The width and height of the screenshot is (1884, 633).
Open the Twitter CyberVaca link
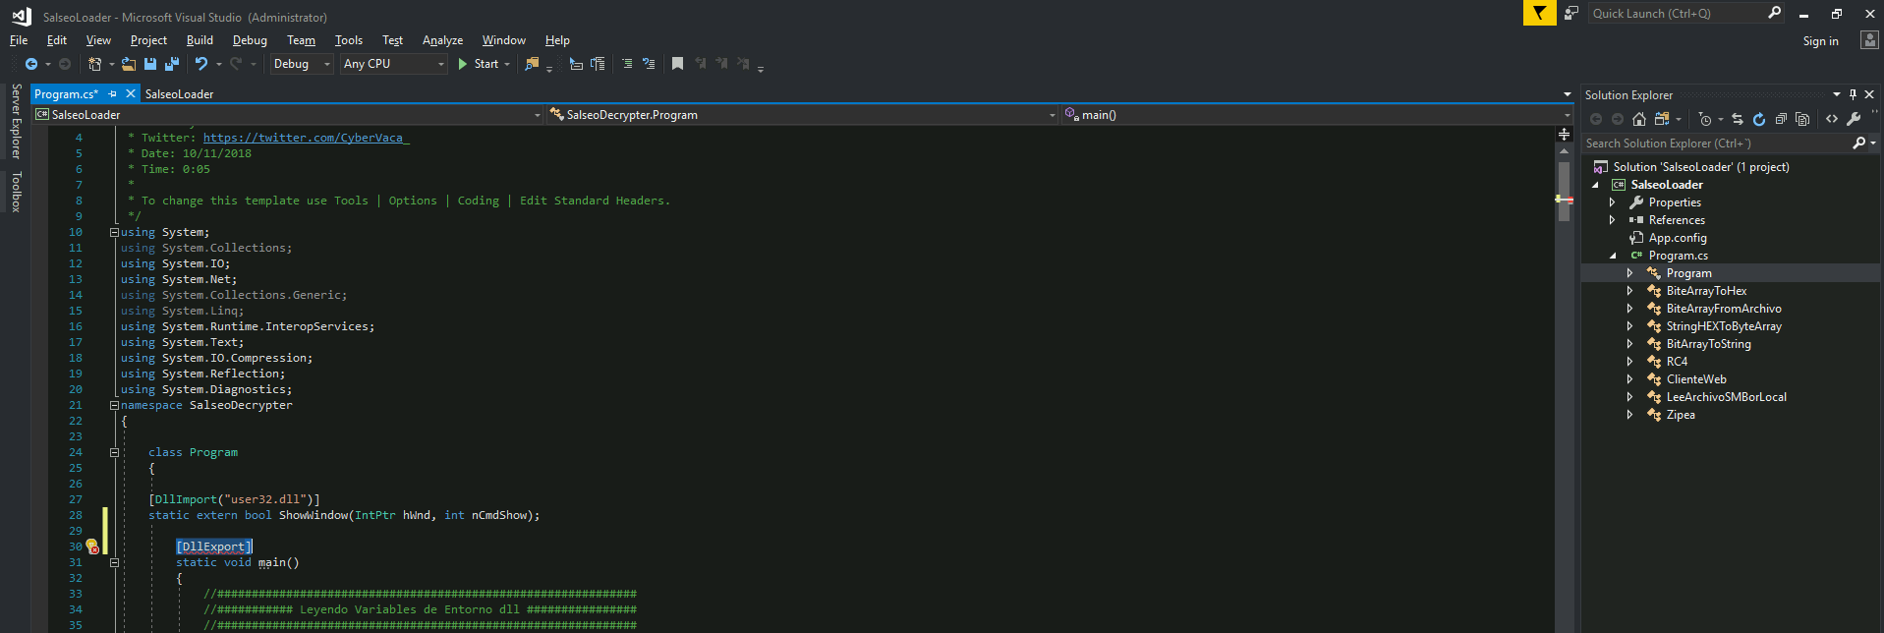(x=306, y=138)
